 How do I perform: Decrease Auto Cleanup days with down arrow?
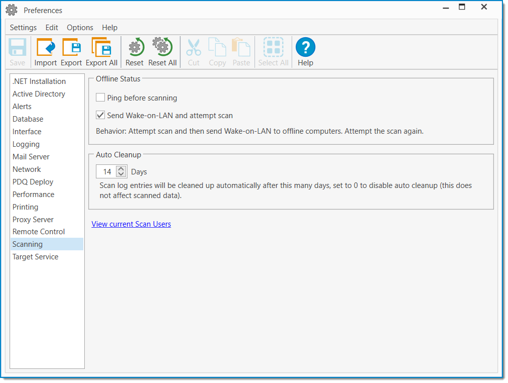click(x=121, y=174)
